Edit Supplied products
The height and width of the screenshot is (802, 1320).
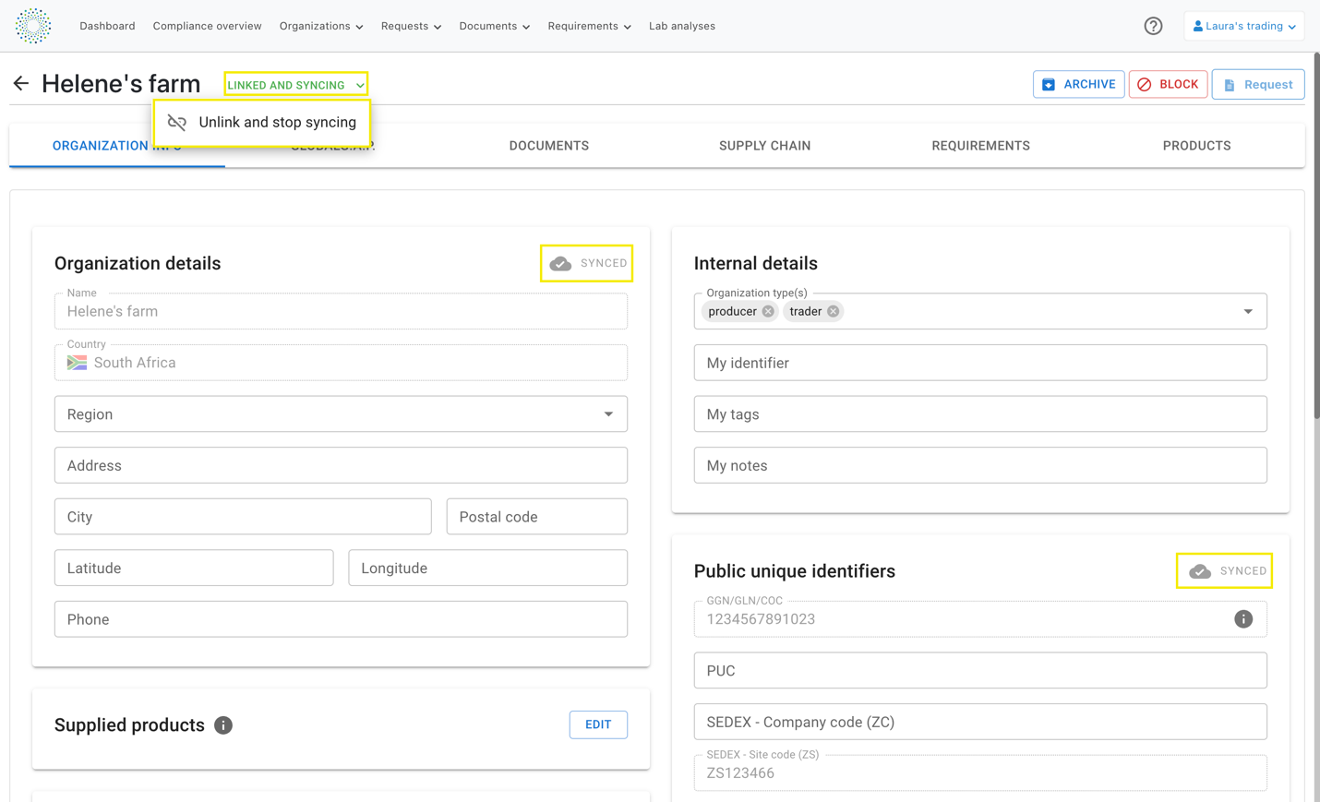click(598, 724)
